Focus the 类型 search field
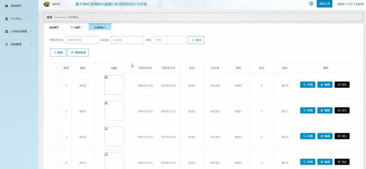The image size is (366, 169). pos(170,40)
